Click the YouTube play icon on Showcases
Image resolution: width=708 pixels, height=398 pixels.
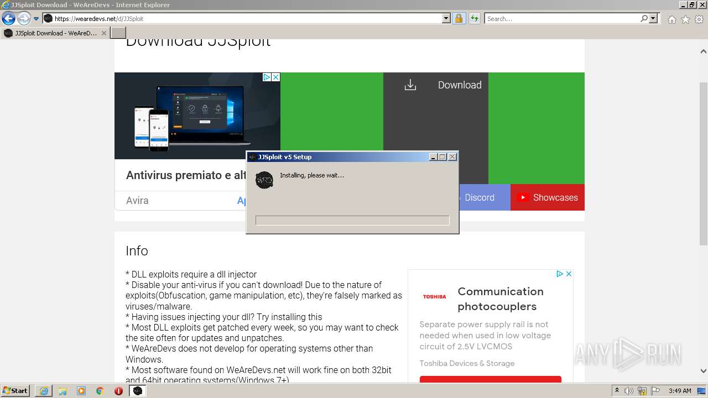[x=523, y=197]
